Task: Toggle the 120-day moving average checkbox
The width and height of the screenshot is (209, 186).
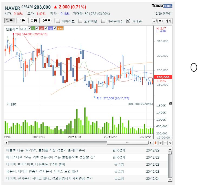Action: coord(55,28)
